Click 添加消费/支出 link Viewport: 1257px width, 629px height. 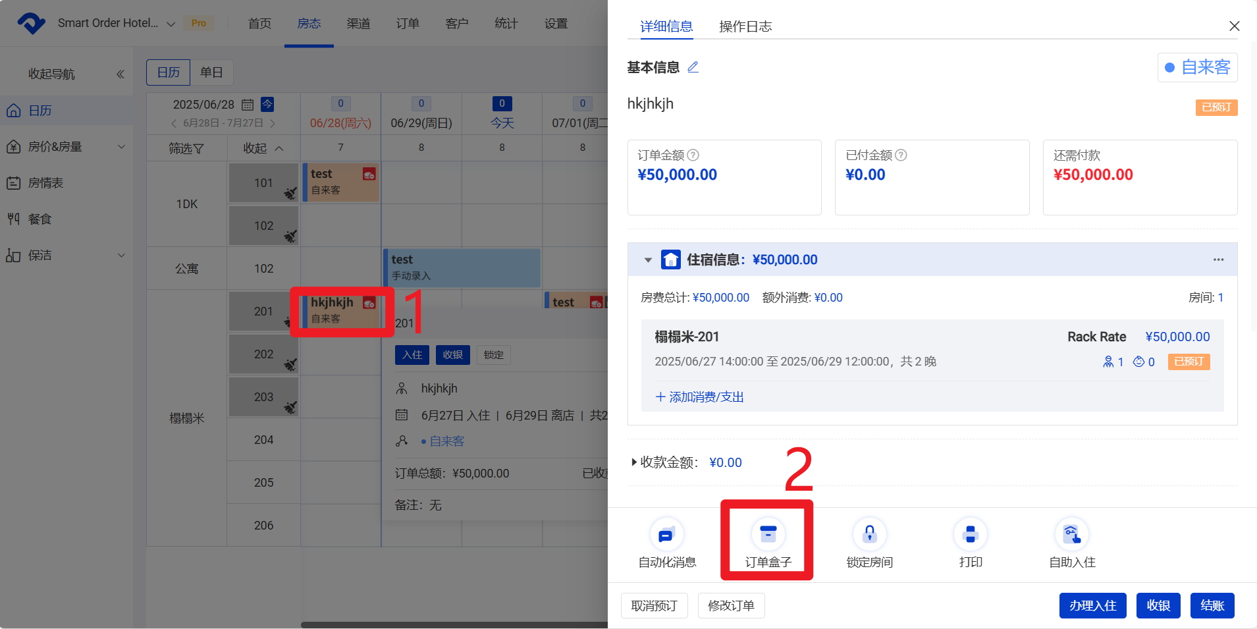[699, 397]
